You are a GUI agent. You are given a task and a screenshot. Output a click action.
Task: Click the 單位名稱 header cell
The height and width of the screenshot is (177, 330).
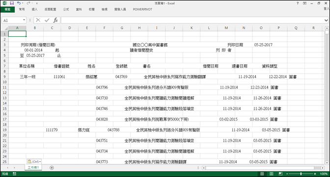(27, 66)
